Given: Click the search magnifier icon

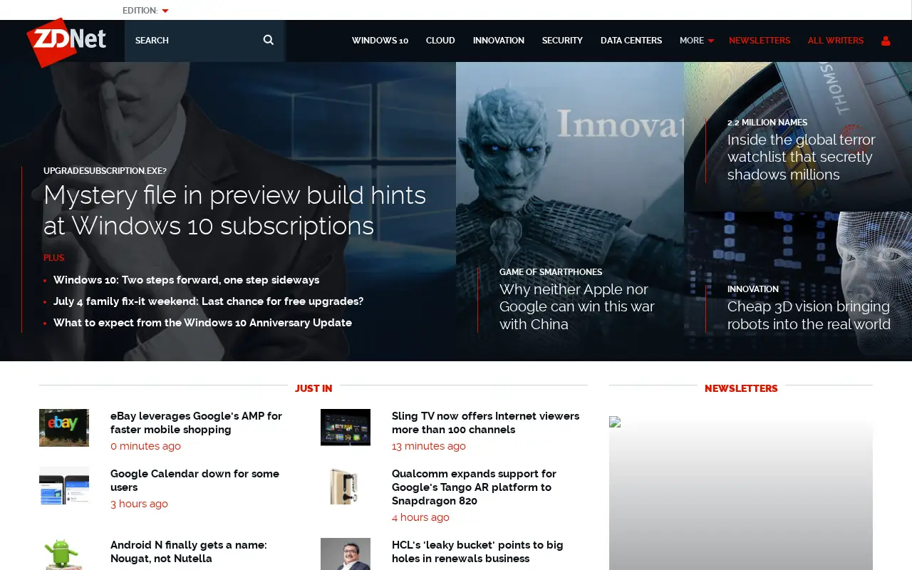Looking at the screenshot, I should 269,40.
